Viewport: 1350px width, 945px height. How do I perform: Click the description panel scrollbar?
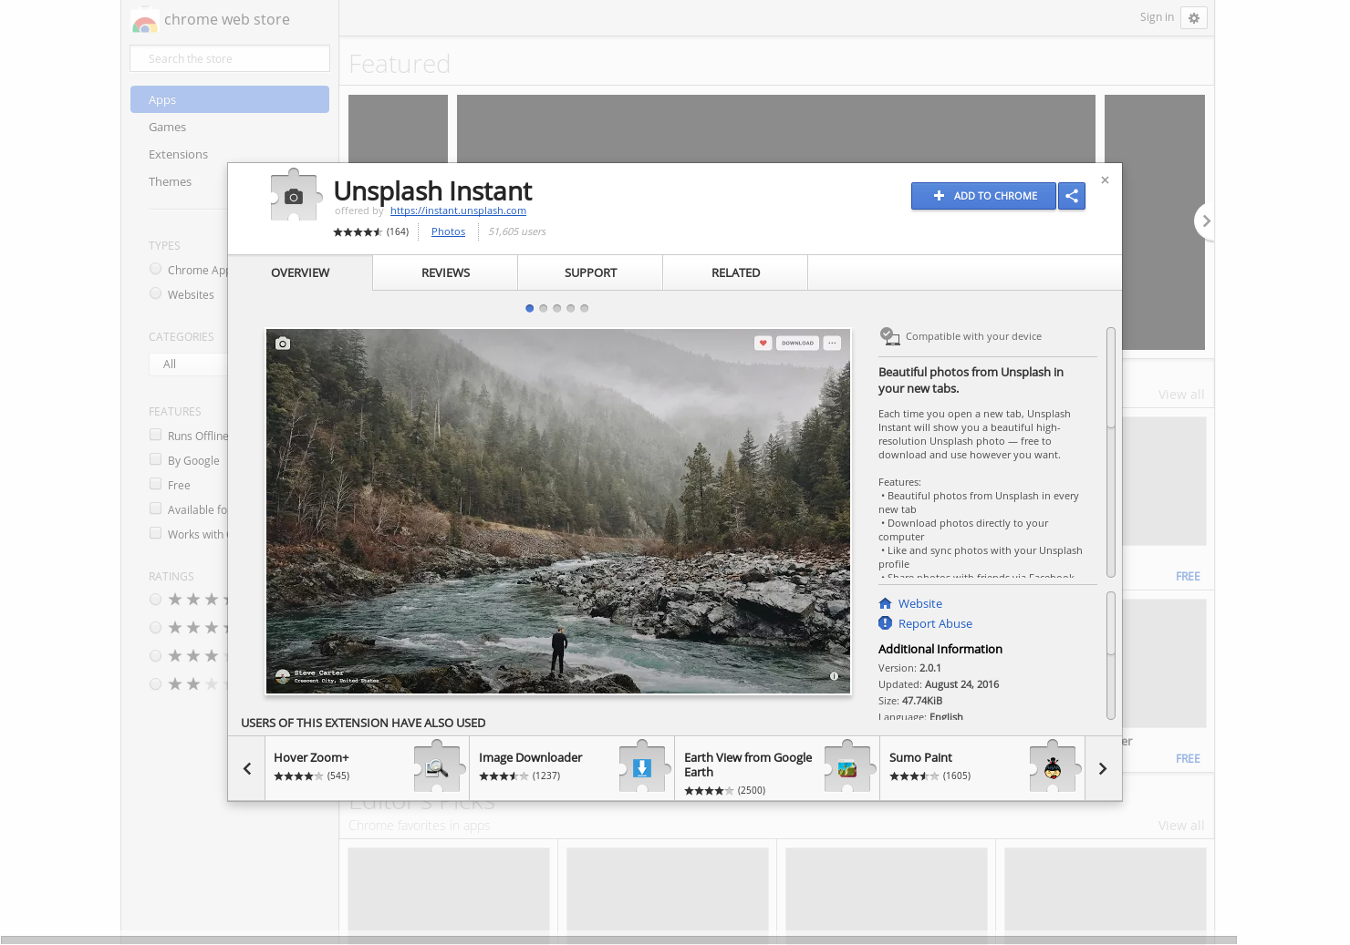pyautogui.click(x=1110, y=378)
